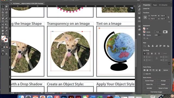
Task: Click the Stroke color swatch in Appearance
Action: [x=144, y=32]
